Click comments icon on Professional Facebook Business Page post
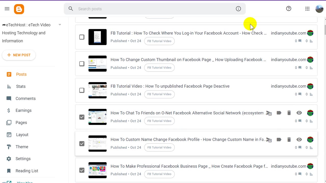 tap(300, 174)
